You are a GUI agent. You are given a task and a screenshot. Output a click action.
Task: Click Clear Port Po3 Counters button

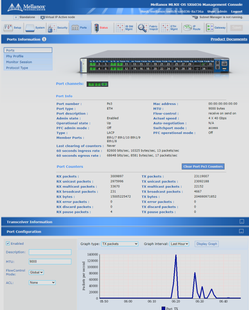[203, 167]
